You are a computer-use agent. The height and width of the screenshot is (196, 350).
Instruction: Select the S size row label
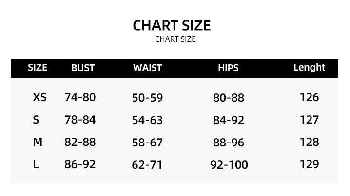(x=36, y=120)
